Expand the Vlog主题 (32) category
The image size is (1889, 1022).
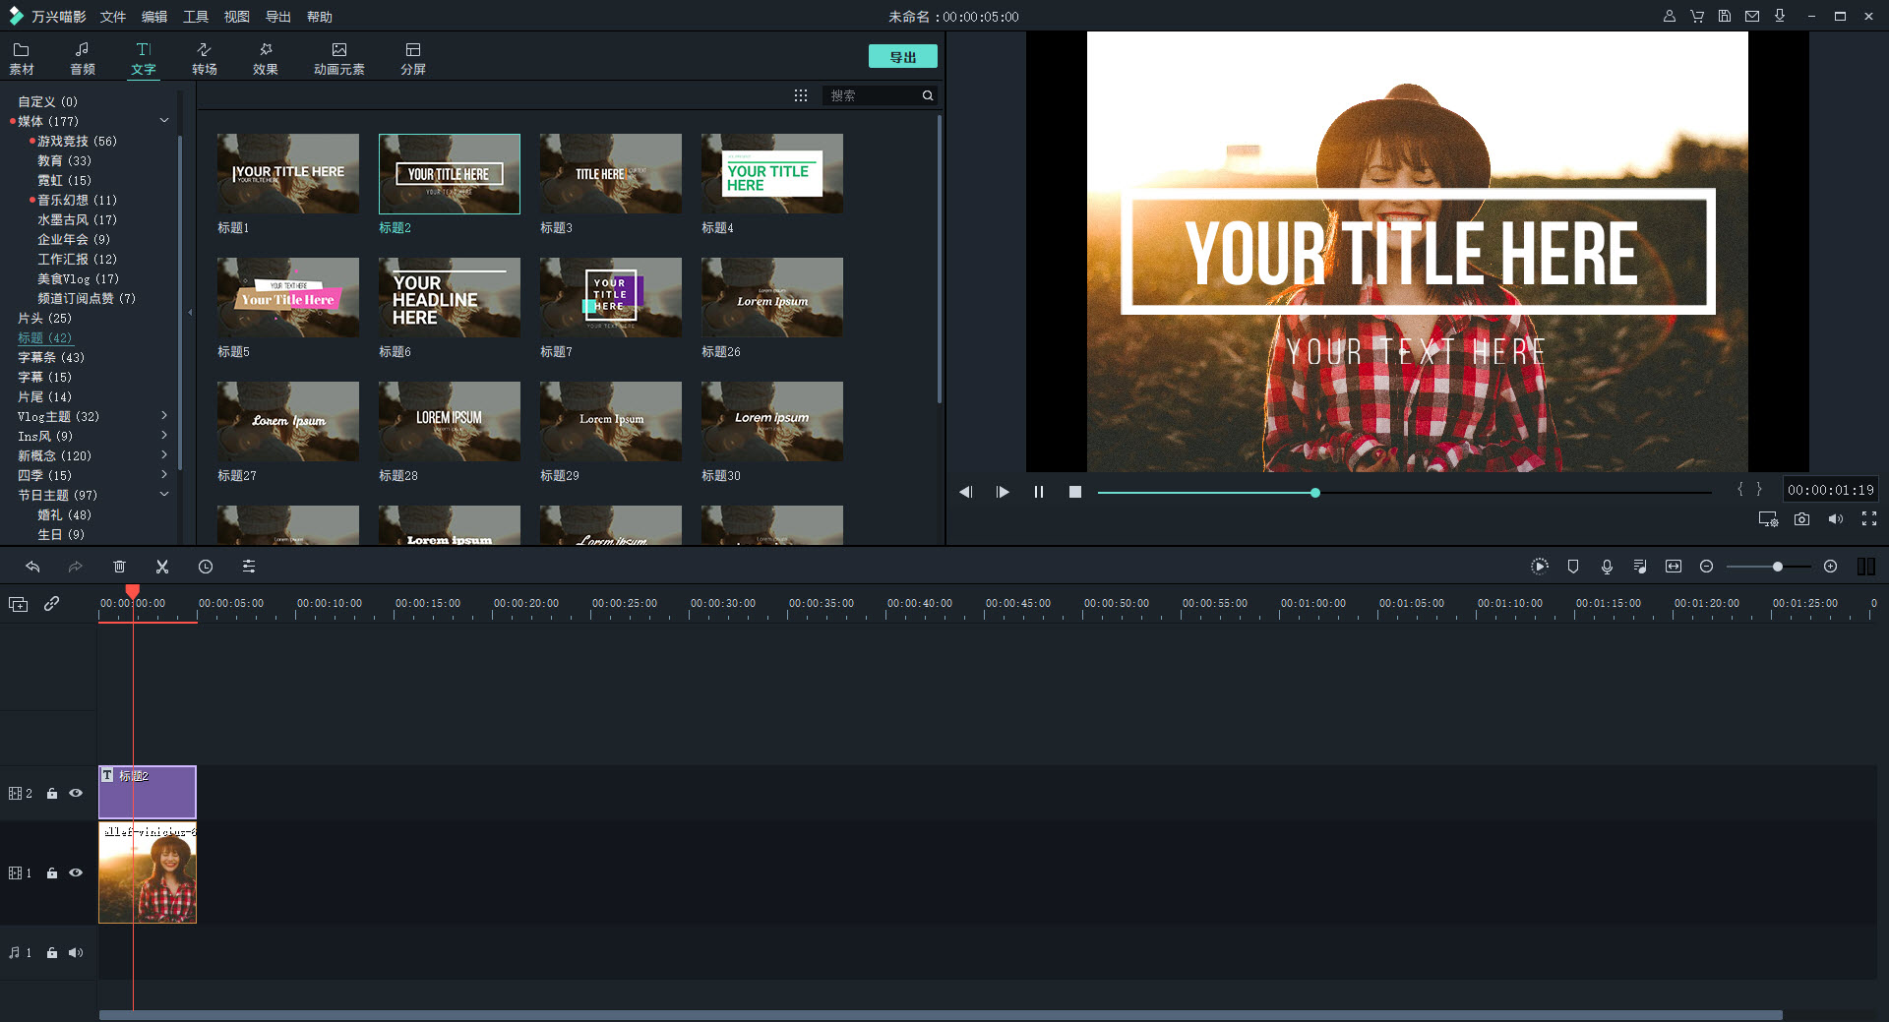164,416
